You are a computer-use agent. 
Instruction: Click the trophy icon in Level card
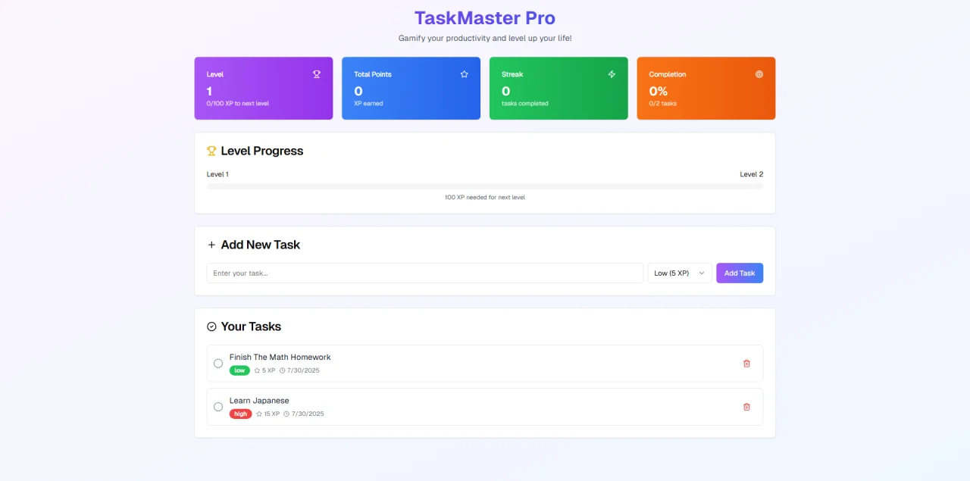pyautogui.click(x=317, y=74)
